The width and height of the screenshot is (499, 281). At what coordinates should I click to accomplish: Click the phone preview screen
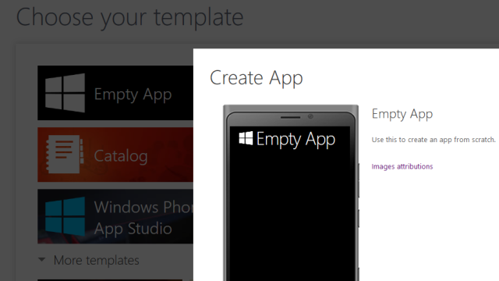(290, 203)
